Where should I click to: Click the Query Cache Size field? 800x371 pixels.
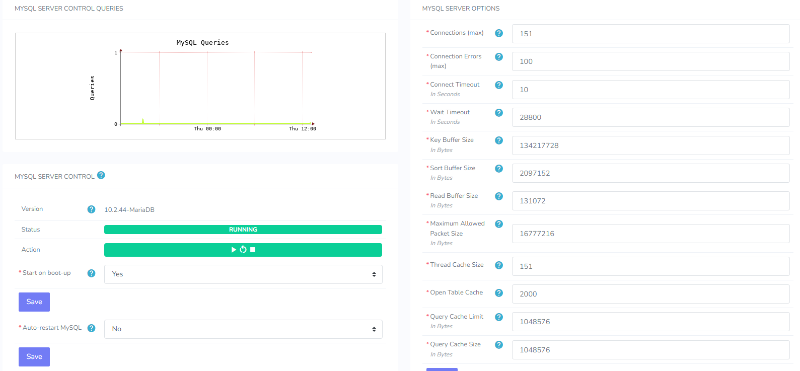[651, 350]
